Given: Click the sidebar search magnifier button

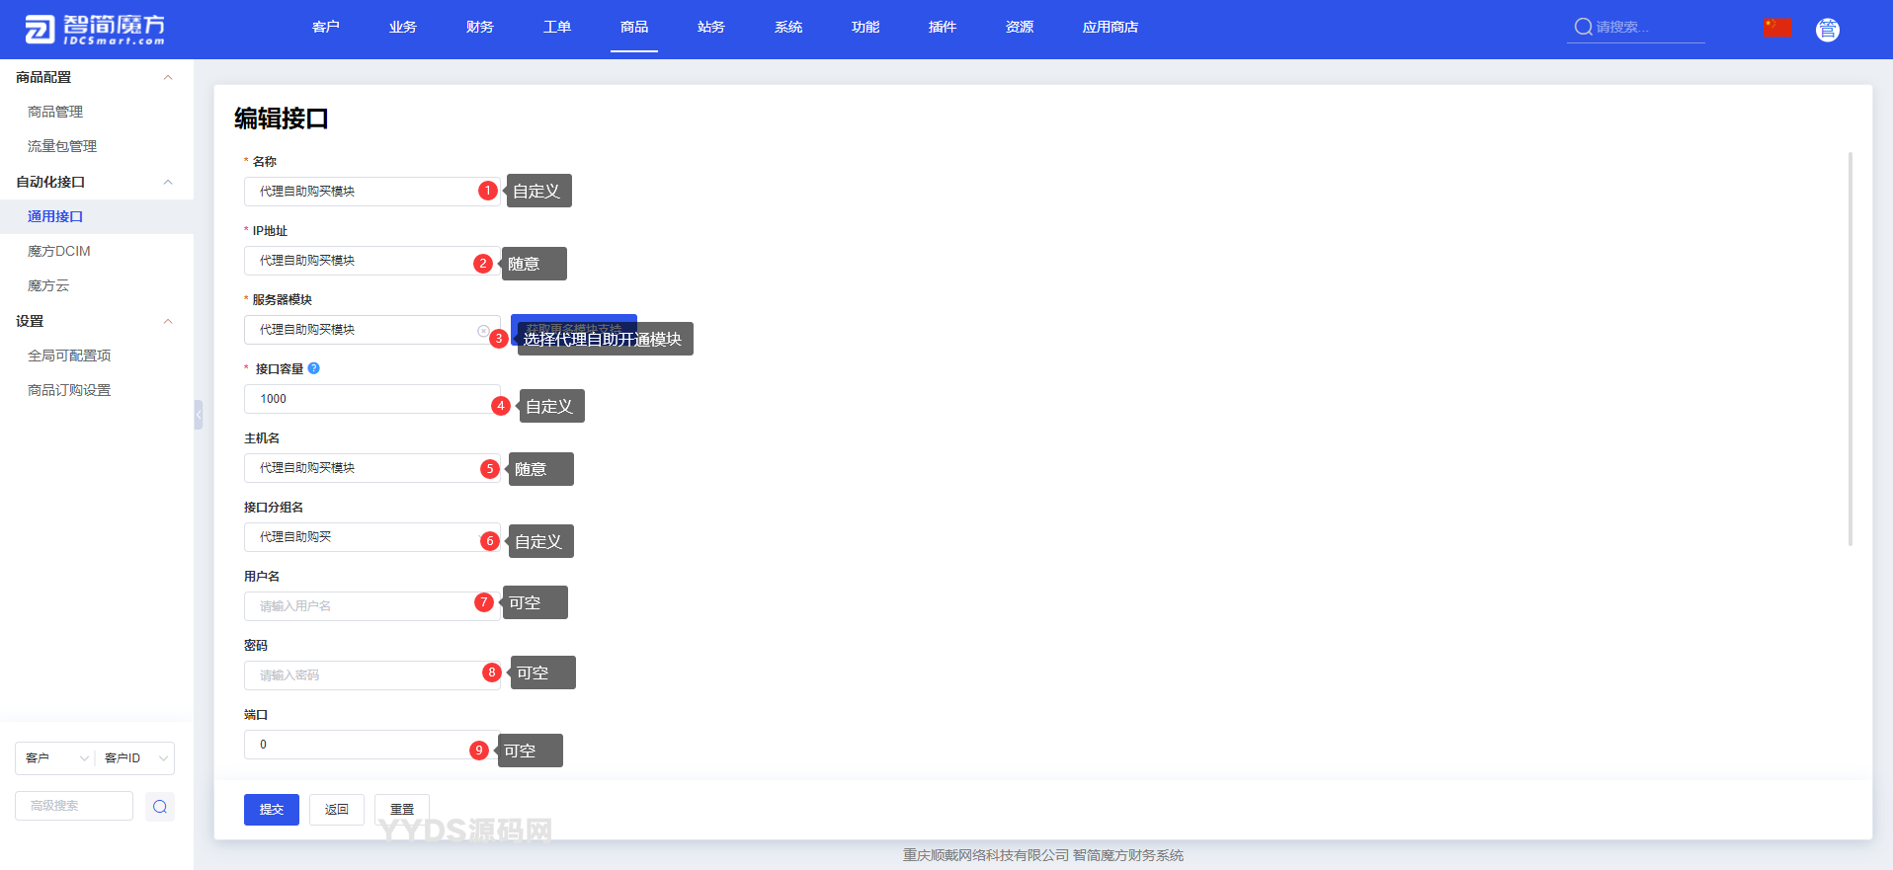Looking at the screenshot, I should (x=160, y=807).
